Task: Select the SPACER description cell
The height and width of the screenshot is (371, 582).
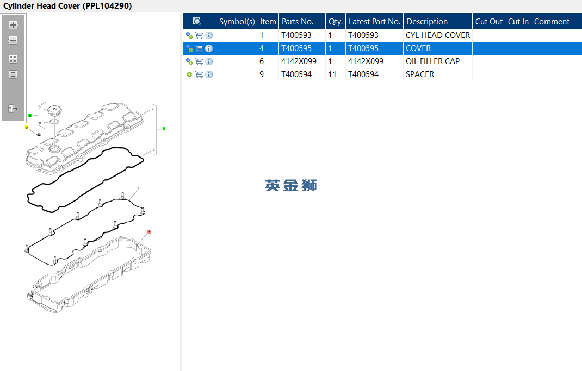Action: click(x=438, y=74)
